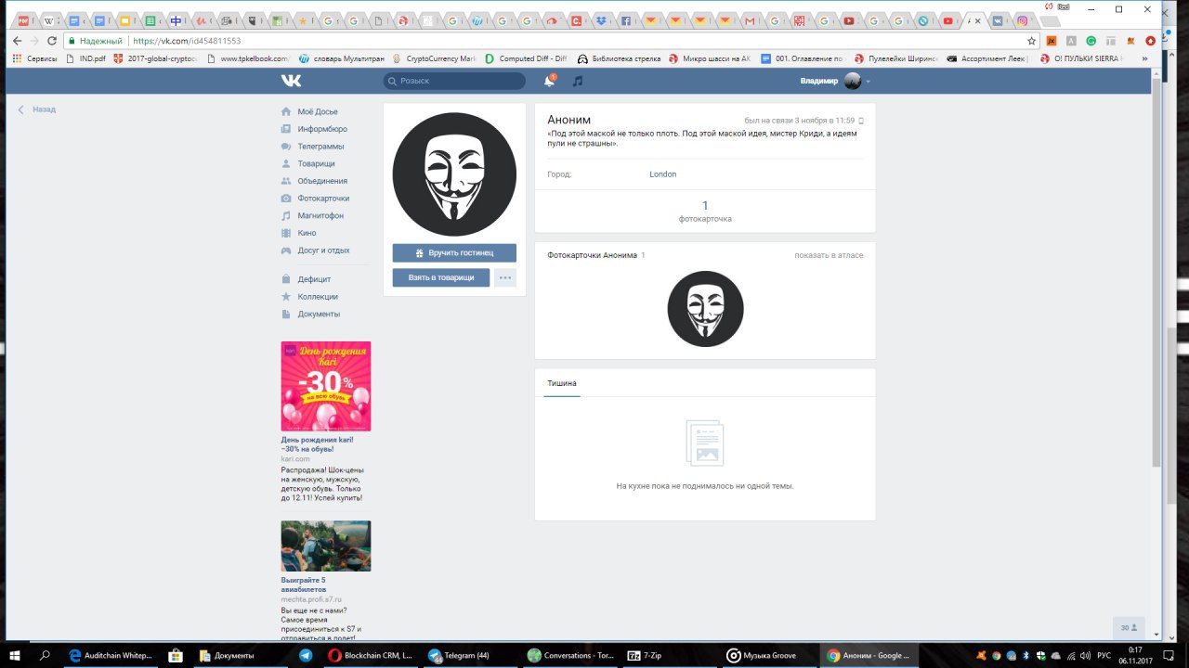Click the Розыск search field
This screenshot has width=1189, height=668.
[x=454, y=81]
